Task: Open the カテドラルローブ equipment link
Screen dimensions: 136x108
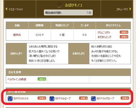Action: (63, 98)
